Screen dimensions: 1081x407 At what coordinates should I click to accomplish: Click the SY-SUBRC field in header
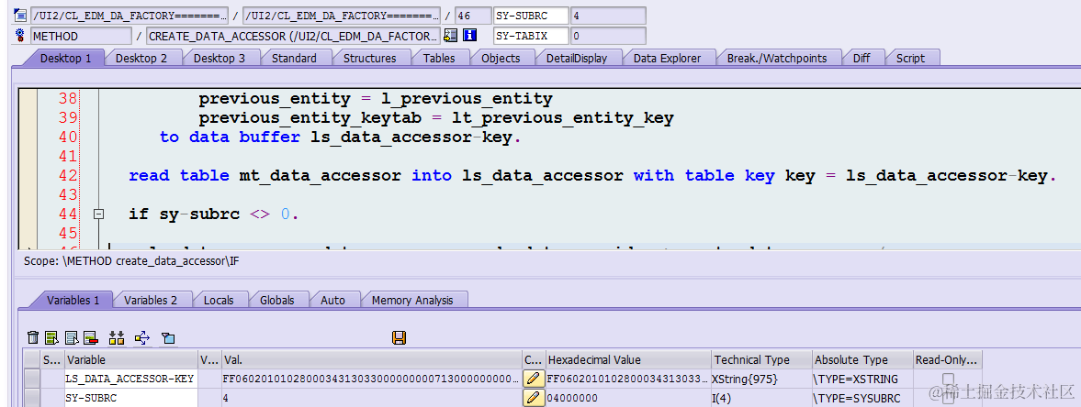click(531, 16)
